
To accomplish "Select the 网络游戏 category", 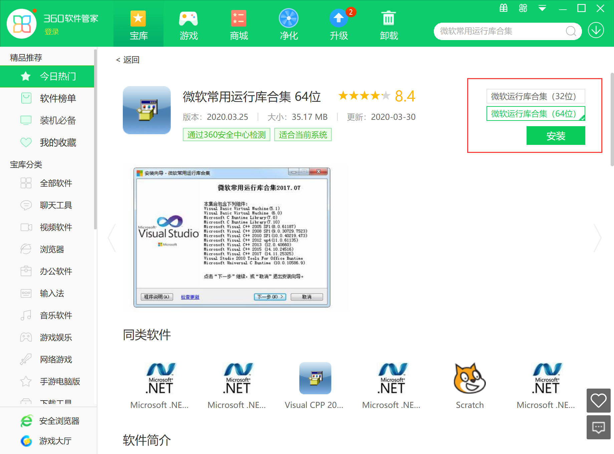I will tap(47, 359).
